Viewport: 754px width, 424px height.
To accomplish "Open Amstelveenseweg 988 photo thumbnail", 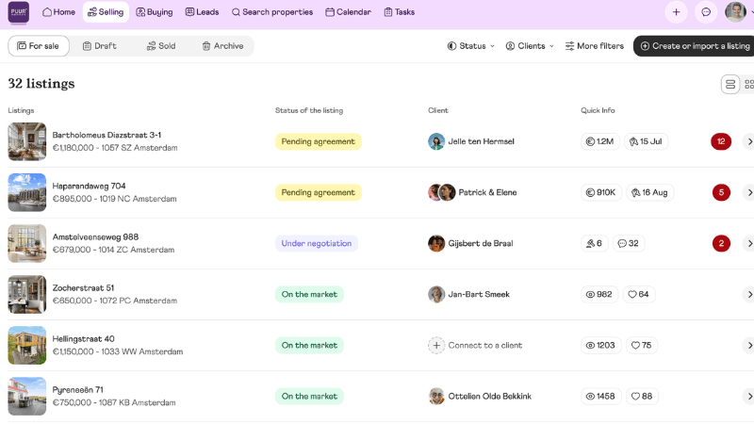I will coord(27,243).
